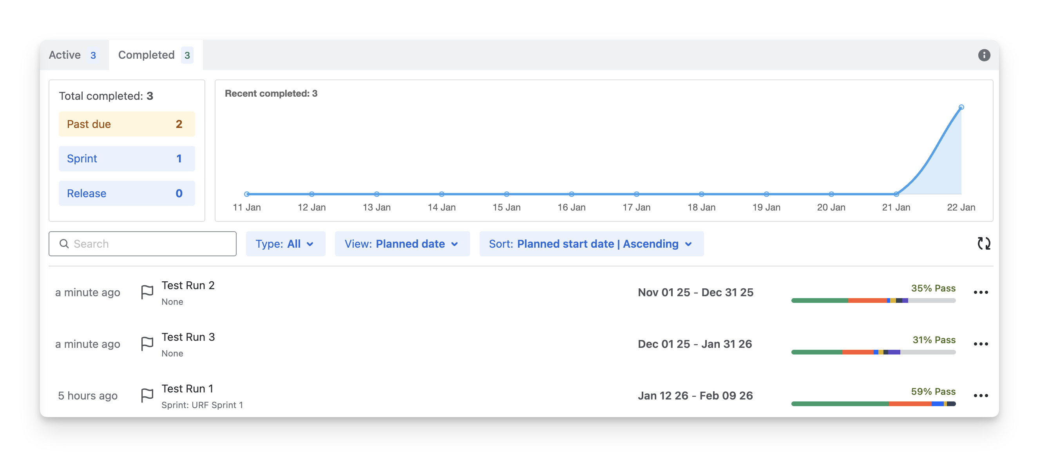This screenshot has height=457, width=1039.
Task: Click the Test Run 1 progress bar
Action: tap(873, 403)
